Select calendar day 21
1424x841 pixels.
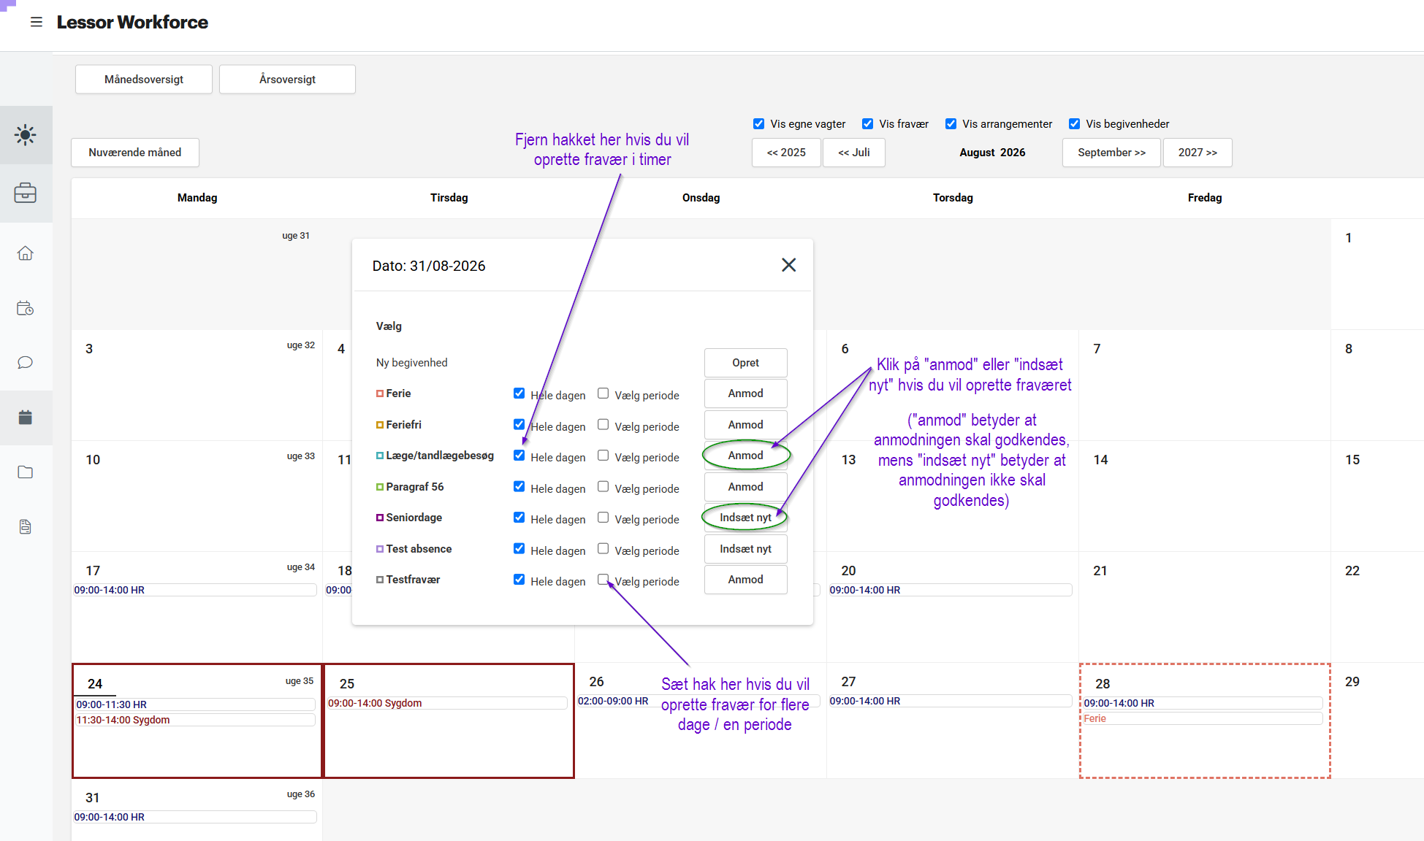click(x=1204, y=607)
